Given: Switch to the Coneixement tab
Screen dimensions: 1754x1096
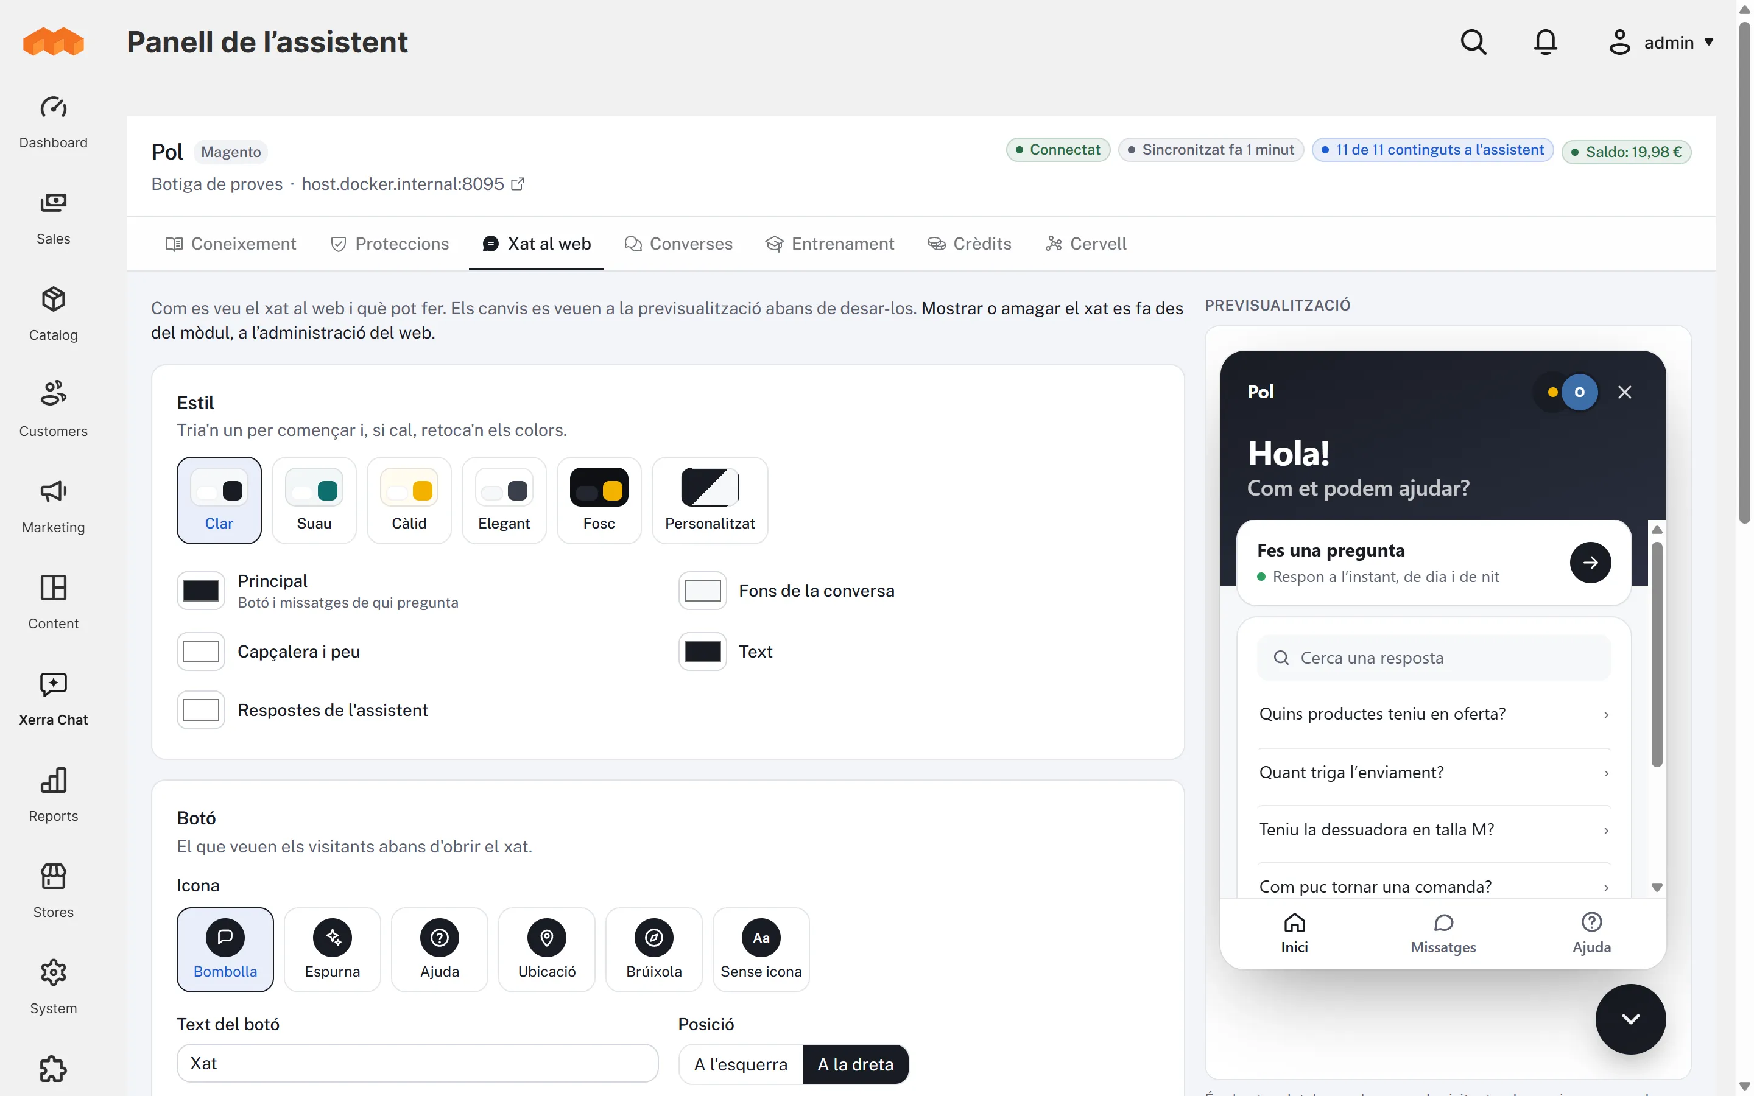Looking at the screenshot, I should [231, 244].
